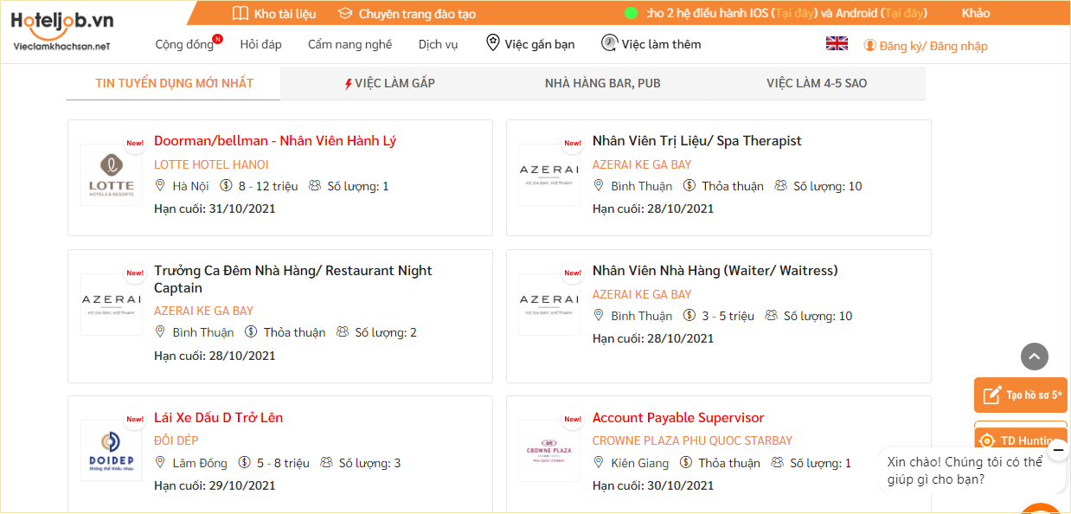This screenshot has height=514, width=1071.
Task: Open AZERAI KE GA BAY under Restaurant Night Captain
Action: (x=203, y=311)
